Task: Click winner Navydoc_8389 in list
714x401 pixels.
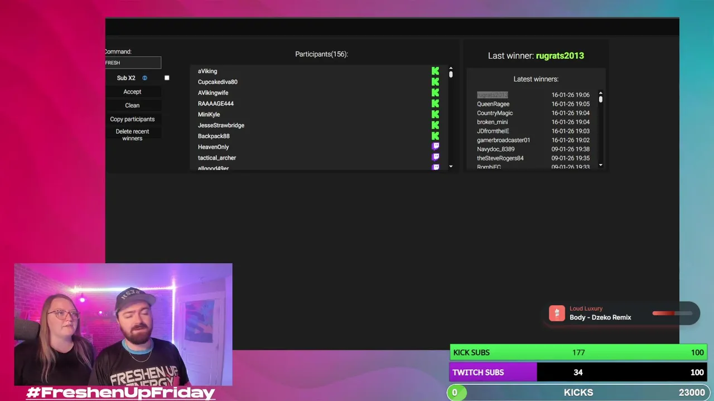Action: (x=496, y=149)
